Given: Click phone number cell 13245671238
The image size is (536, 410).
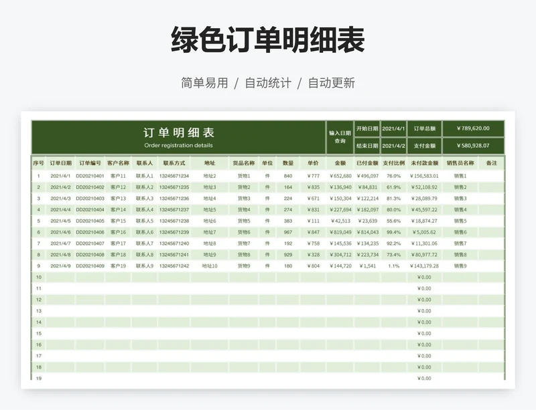Looking at the screenshot, I should point(174,221).
